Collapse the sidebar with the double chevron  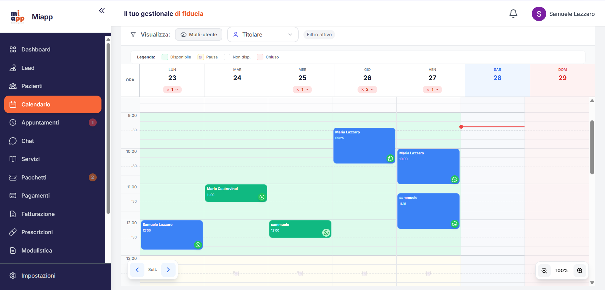(x=101, y=10)
